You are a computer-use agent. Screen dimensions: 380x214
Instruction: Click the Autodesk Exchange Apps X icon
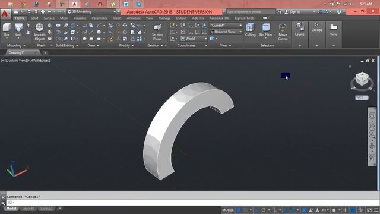[320, 12]
